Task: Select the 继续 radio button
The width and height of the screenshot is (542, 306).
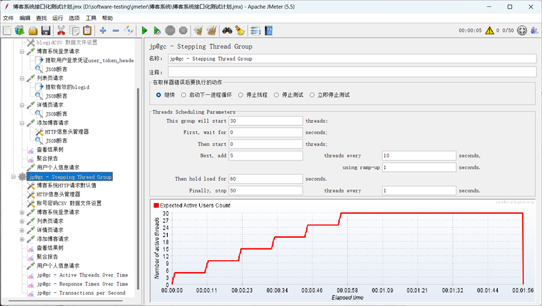Action: click(159, 95)
